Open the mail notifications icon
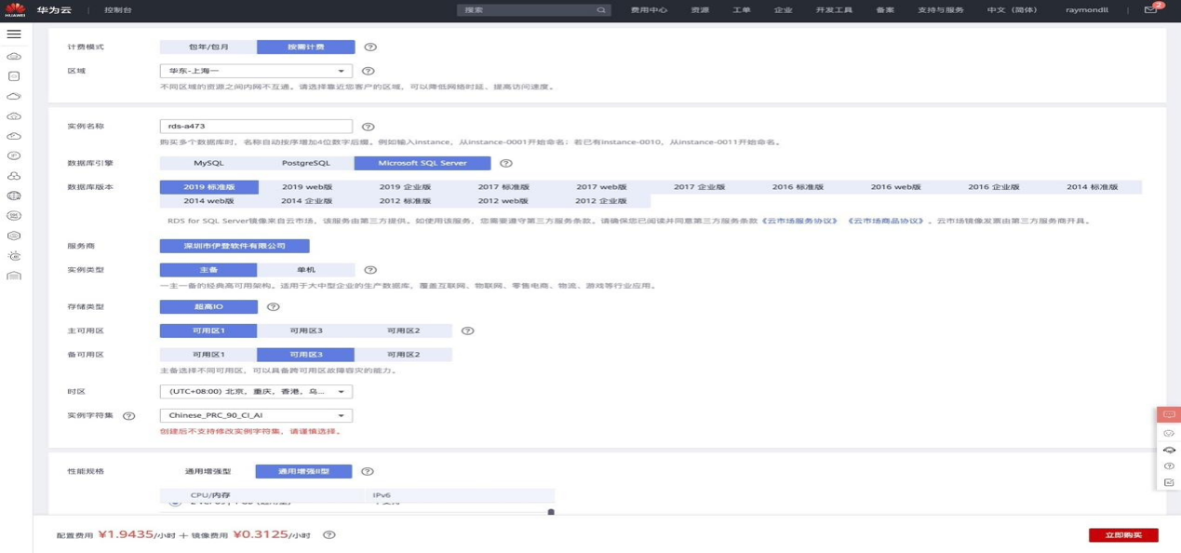 [1150, 10]
